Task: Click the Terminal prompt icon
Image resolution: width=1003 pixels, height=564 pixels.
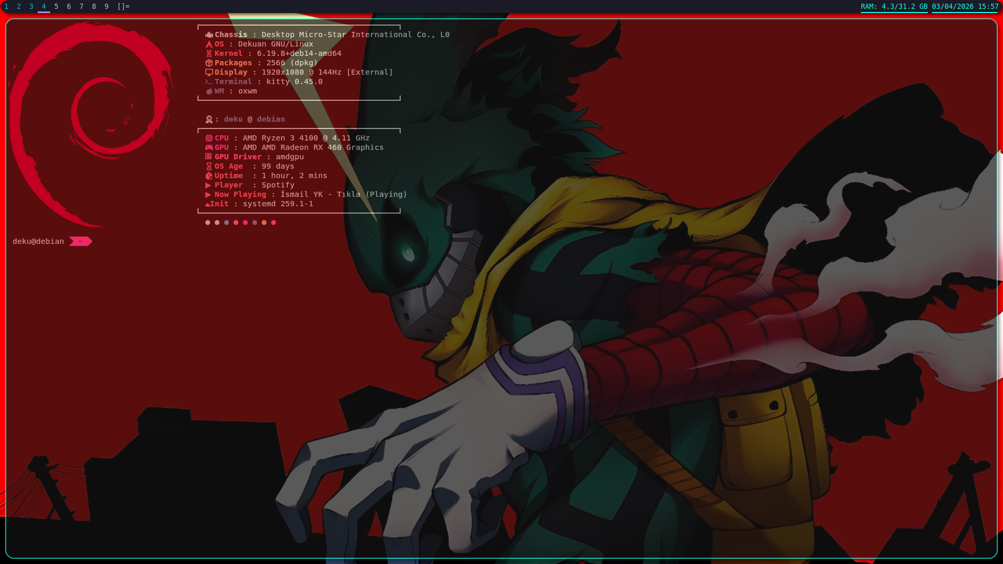Action: point(209,82)
